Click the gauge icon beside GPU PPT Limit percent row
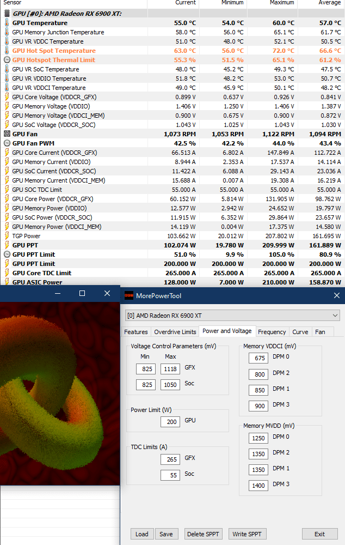This screenshot has height=545, width=345. [x=7, y=255]
